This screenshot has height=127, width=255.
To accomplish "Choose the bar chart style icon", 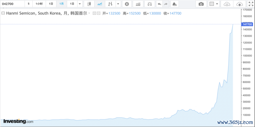I will 110,4.
